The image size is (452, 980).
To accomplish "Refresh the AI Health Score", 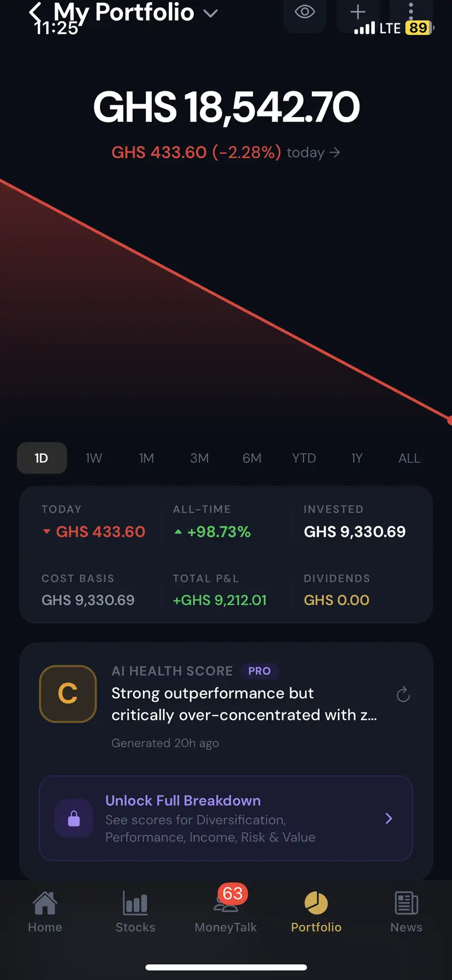I will click(x=403, y=694).
